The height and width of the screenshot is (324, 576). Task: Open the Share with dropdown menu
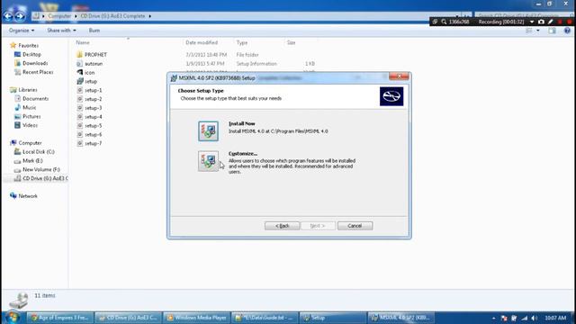62,31
